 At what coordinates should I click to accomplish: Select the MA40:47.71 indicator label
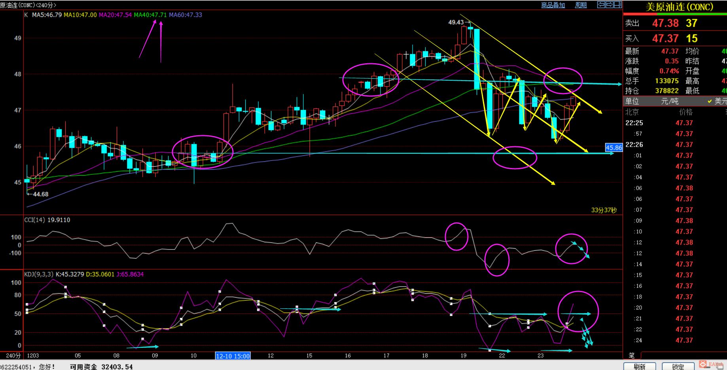pos(150,15)
